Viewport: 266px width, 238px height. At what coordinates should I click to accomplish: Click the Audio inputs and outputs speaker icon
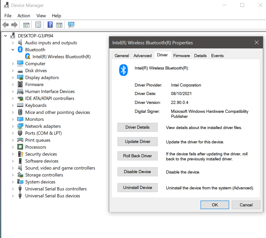(20, 42)
